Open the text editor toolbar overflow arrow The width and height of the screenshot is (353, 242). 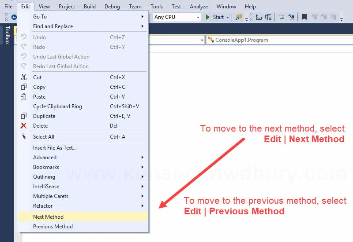[342, 19]
